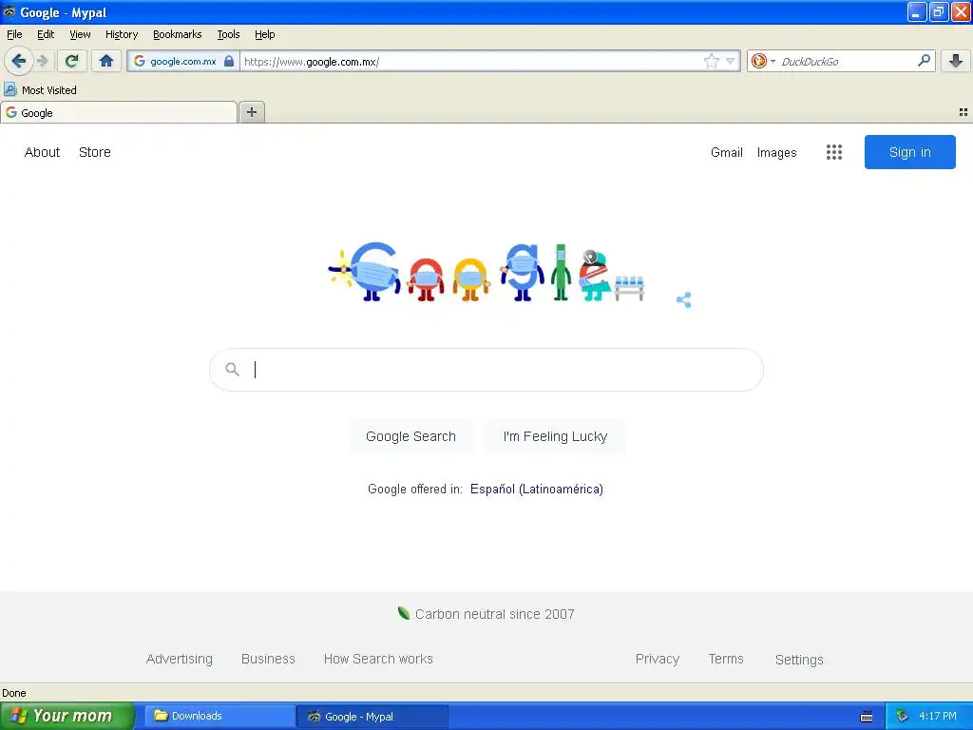Screen dimensions: 973x730
Task: Open the Tools menu
Action: point(228,34)
